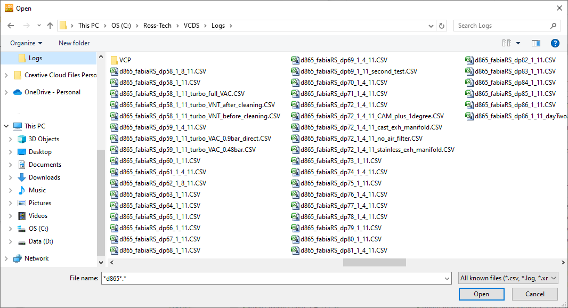Go up one folder level arrow
The image size is (568, 308).
click(50, 25)
